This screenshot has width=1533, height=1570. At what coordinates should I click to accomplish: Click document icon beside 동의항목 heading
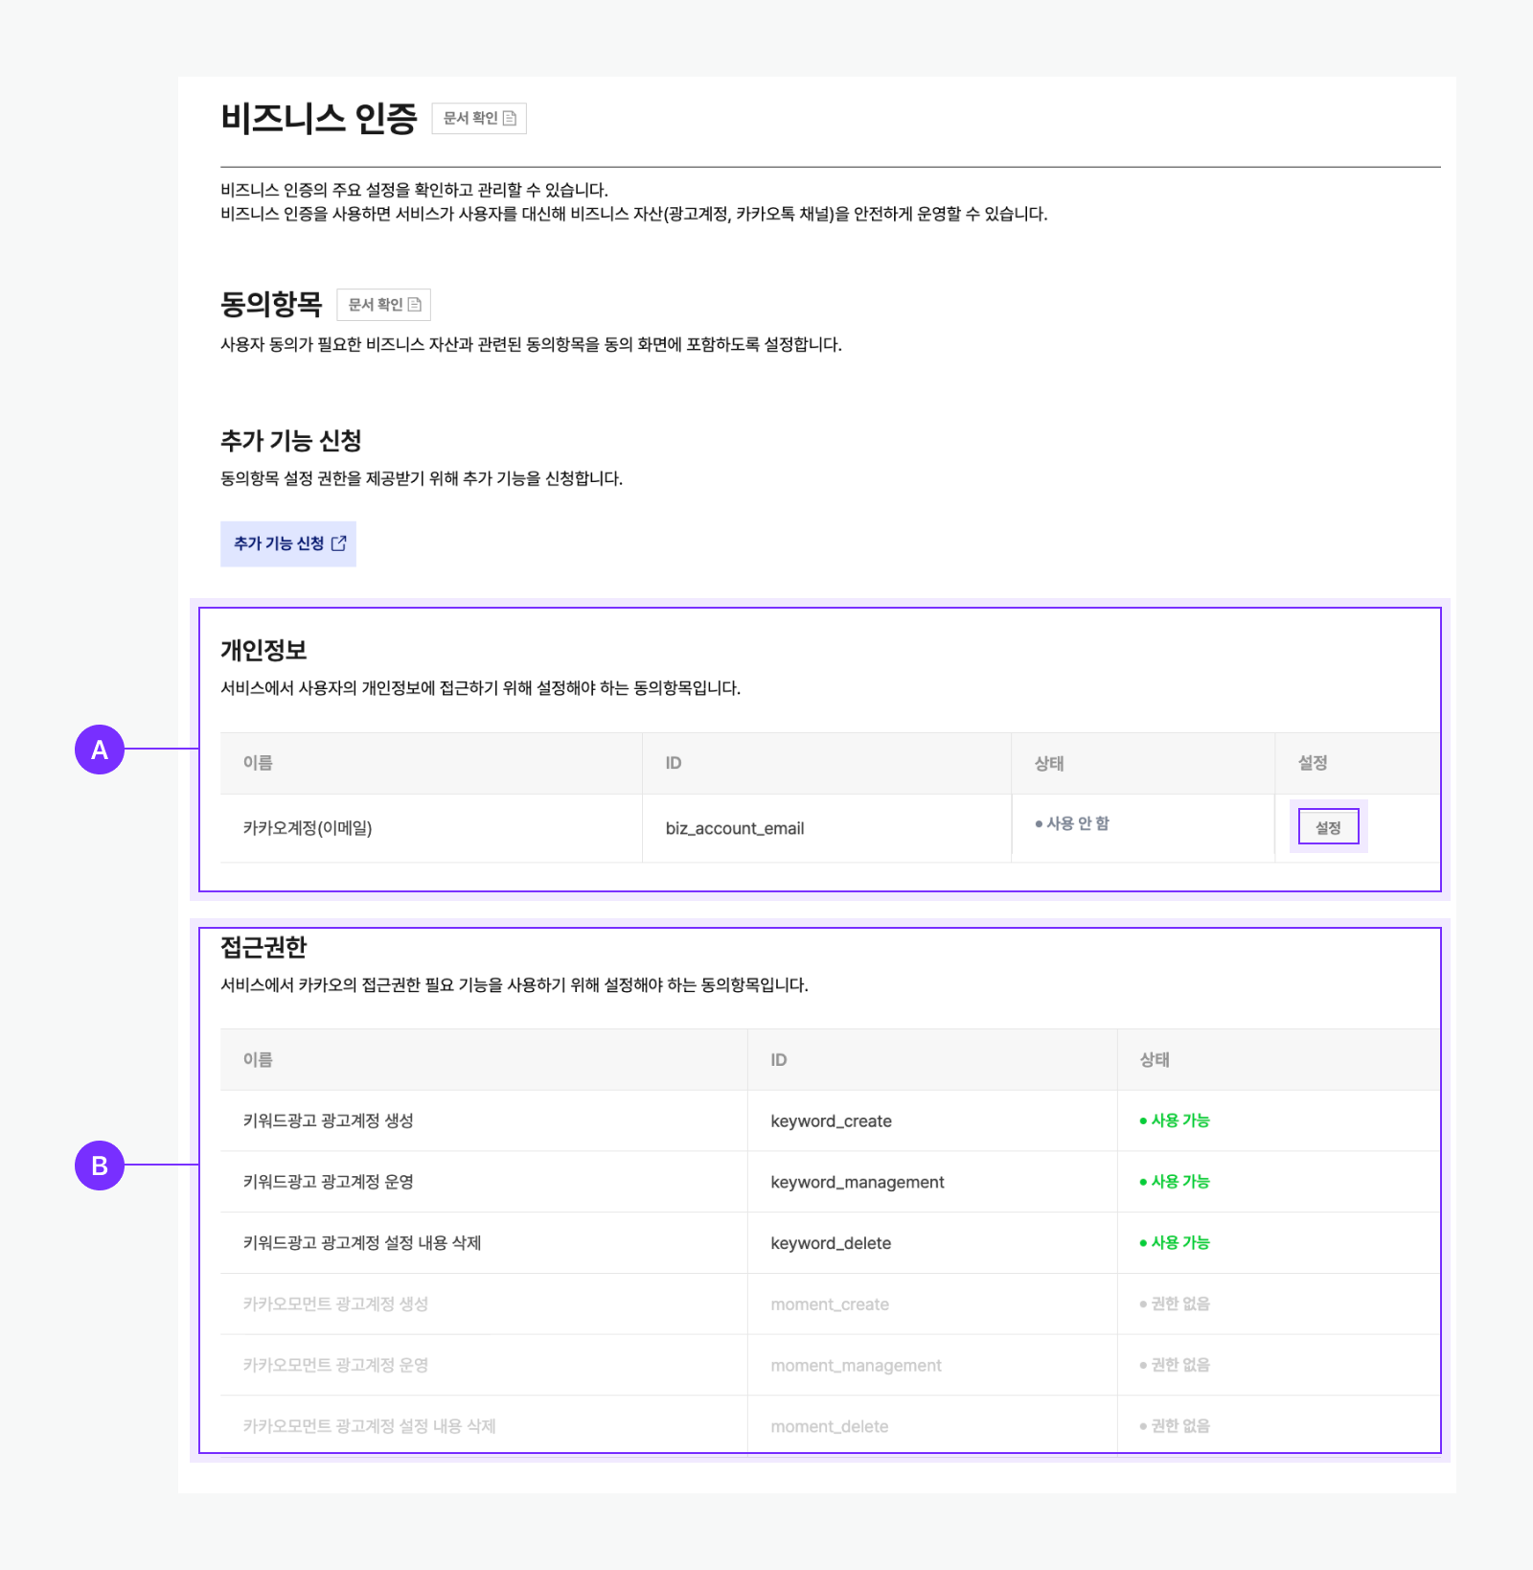coord(415,305)
